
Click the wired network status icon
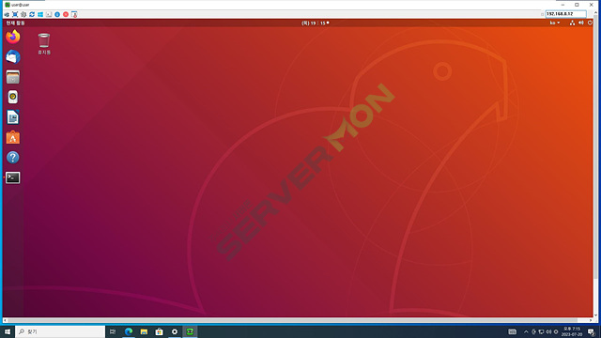[572, 23]
